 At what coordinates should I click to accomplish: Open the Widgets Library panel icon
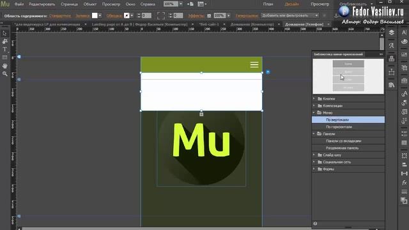coord(391,59)
